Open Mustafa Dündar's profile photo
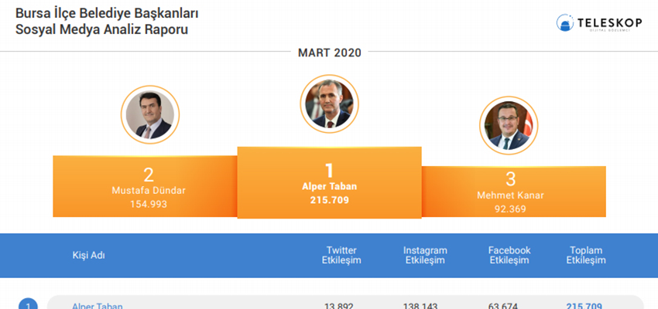 pos(150,115)
